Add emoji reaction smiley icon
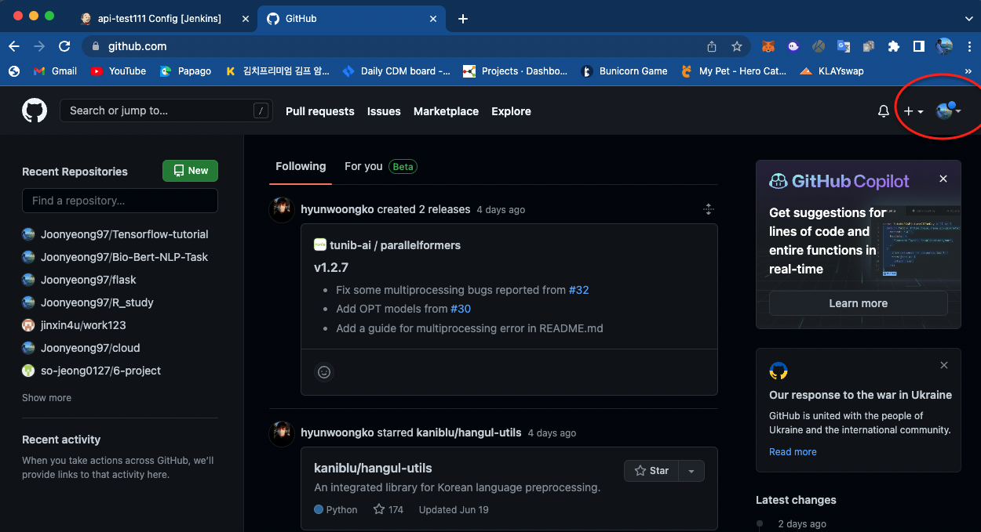The image size is (981, 532). click(x=324, y=372)
